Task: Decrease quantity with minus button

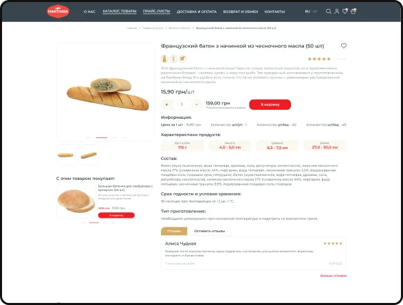Action: 197,104
